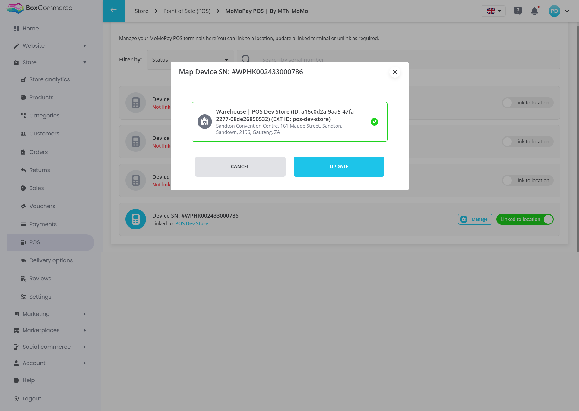The image size is (579, 411).
Task: Click the Store analytics chart icon
Action: (23, 79)
